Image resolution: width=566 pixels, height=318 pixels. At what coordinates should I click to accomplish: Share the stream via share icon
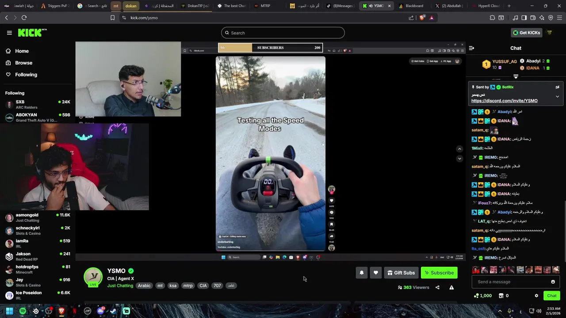[437, 288]
